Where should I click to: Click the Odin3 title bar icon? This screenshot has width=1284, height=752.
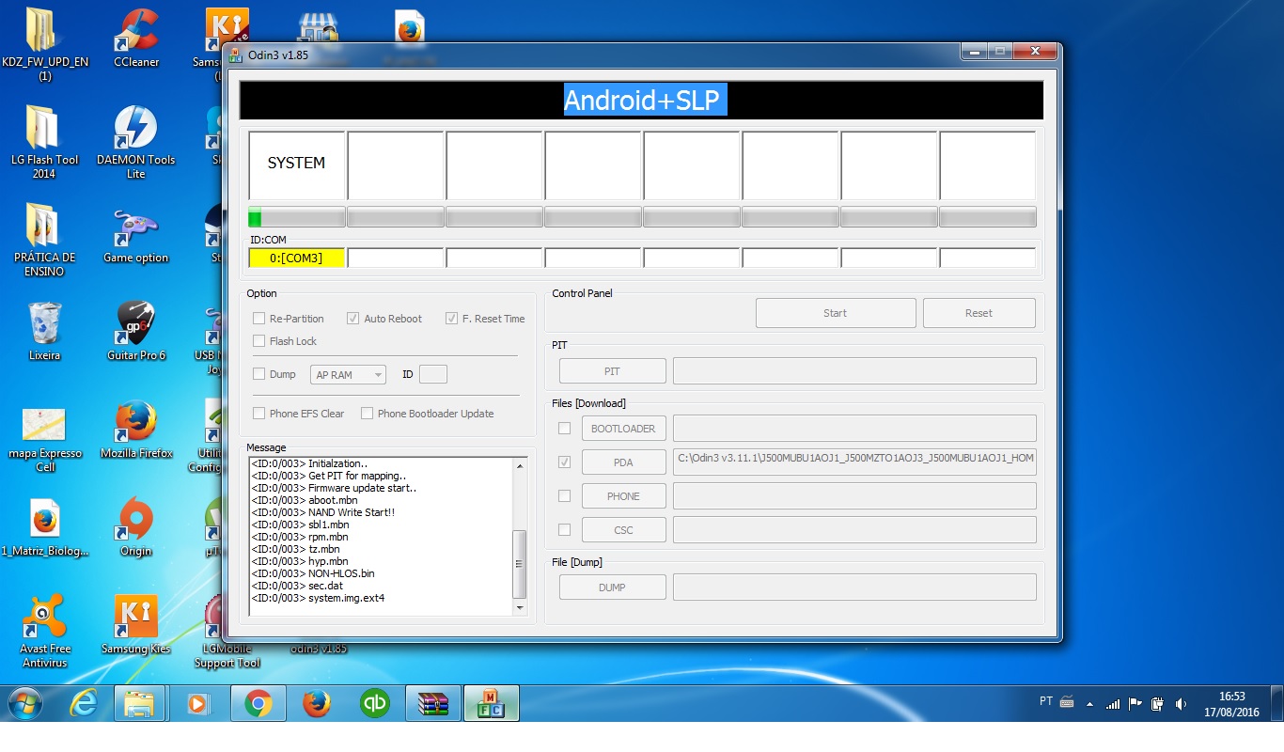tap(236, 54)
